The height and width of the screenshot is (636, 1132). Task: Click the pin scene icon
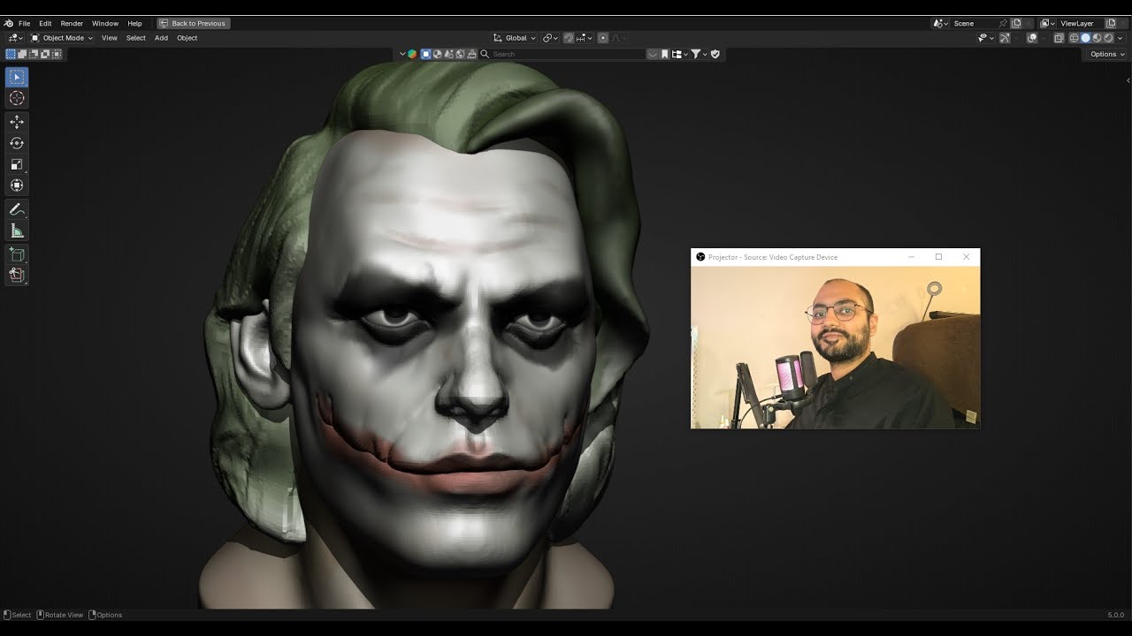(1003, 23)
